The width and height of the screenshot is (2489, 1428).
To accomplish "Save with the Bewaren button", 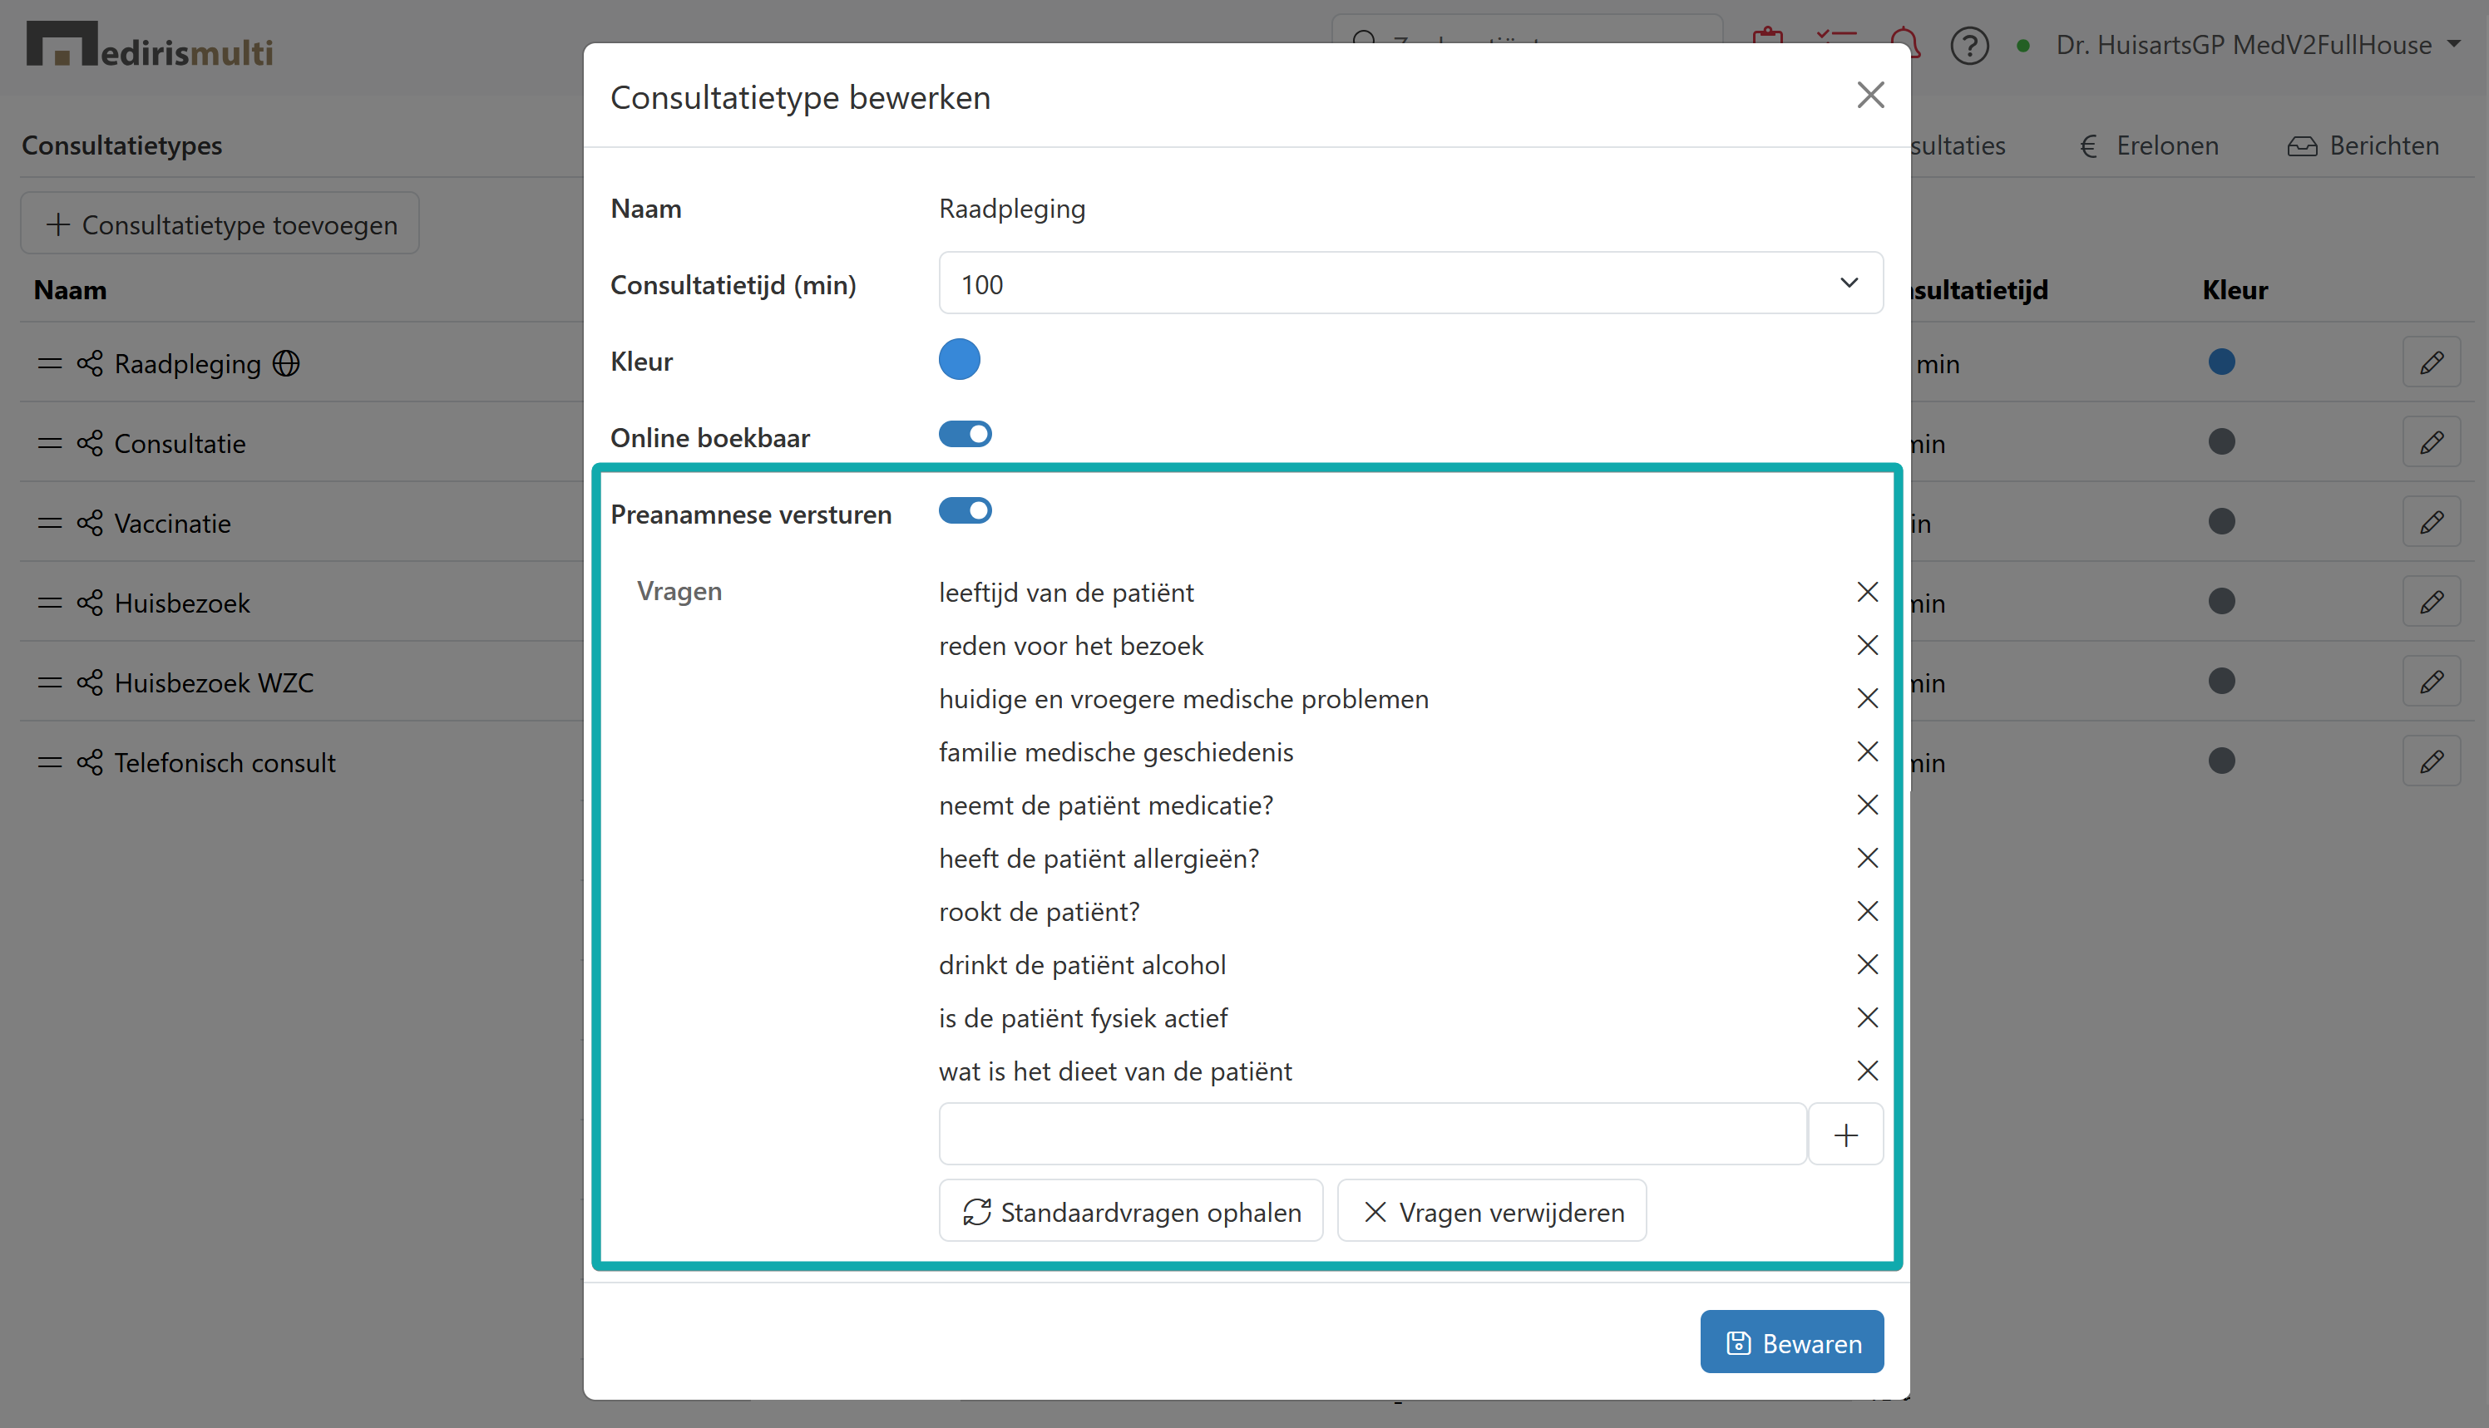I will (1791, 1342).
